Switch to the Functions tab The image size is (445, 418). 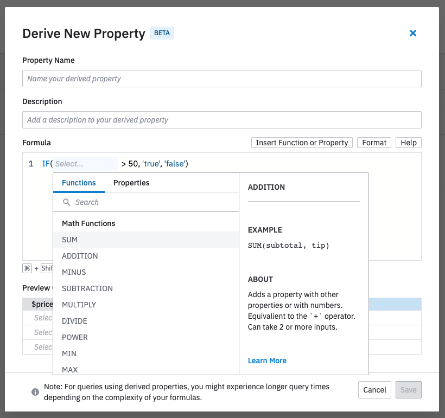[x=79, y=183]
